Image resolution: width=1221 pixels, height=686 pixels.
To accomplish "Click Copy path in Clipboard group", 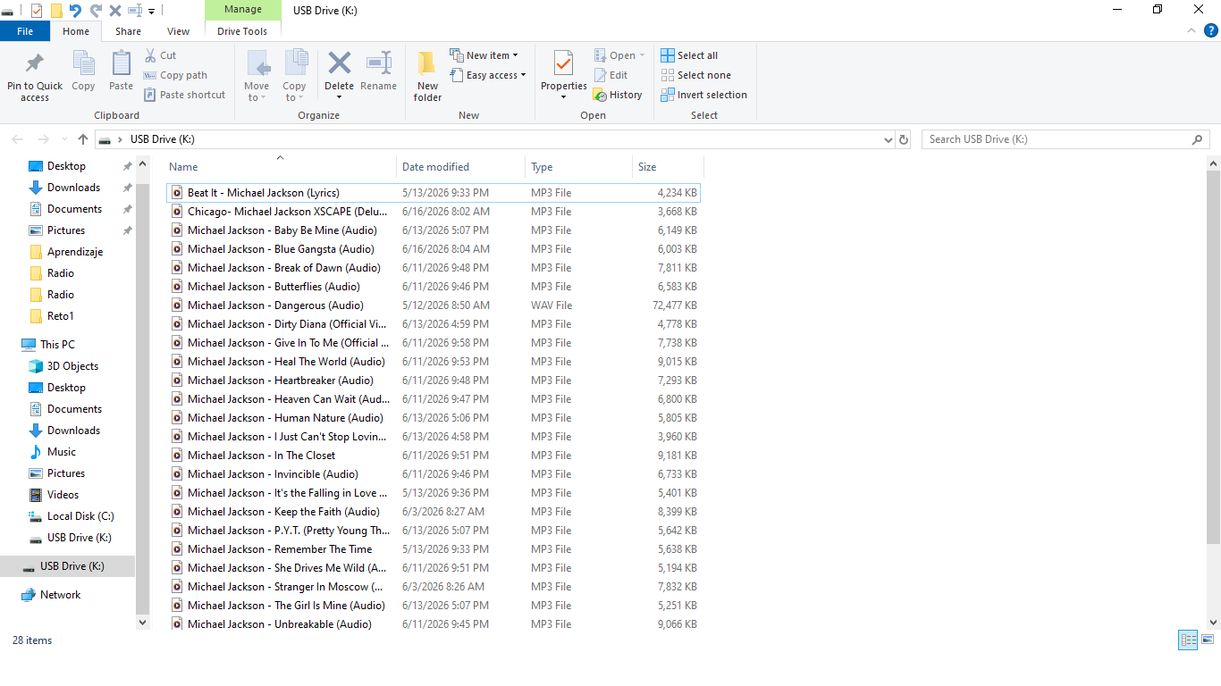I will click(x=175, y=75).
